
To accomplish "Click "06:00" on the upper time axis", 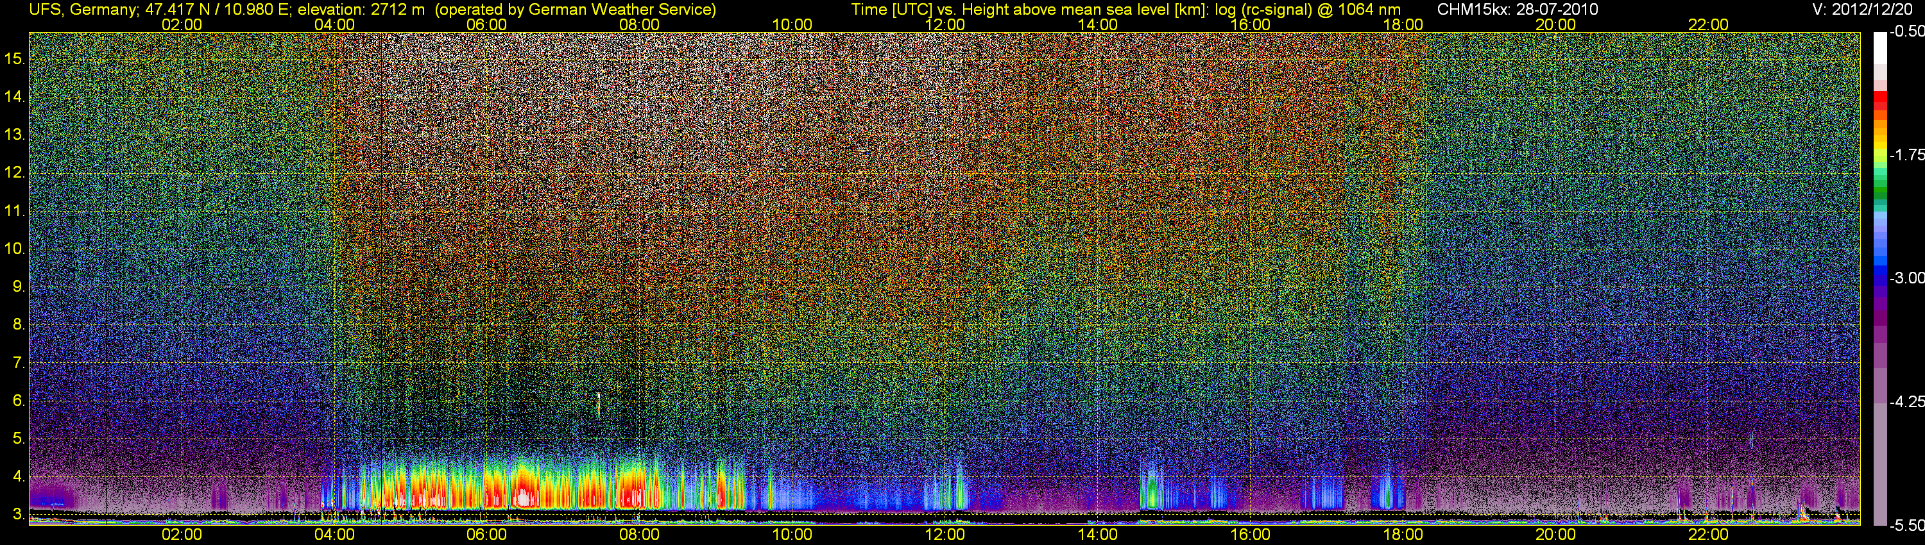I will (x=486, y=24).
